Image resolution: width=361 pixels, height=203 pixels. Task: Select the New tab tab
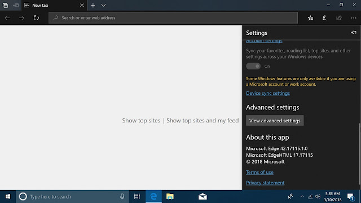pos(54,5)
